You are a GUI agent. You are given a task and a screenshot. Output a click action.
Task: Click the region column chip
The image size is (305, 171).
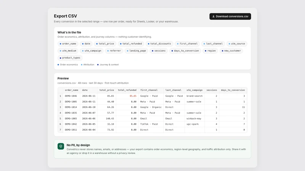coord(210,51)
